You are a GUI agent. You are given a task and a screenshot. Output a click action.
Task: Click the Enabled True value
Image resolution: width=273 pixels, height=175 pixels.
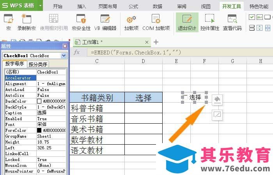point(51,119)
